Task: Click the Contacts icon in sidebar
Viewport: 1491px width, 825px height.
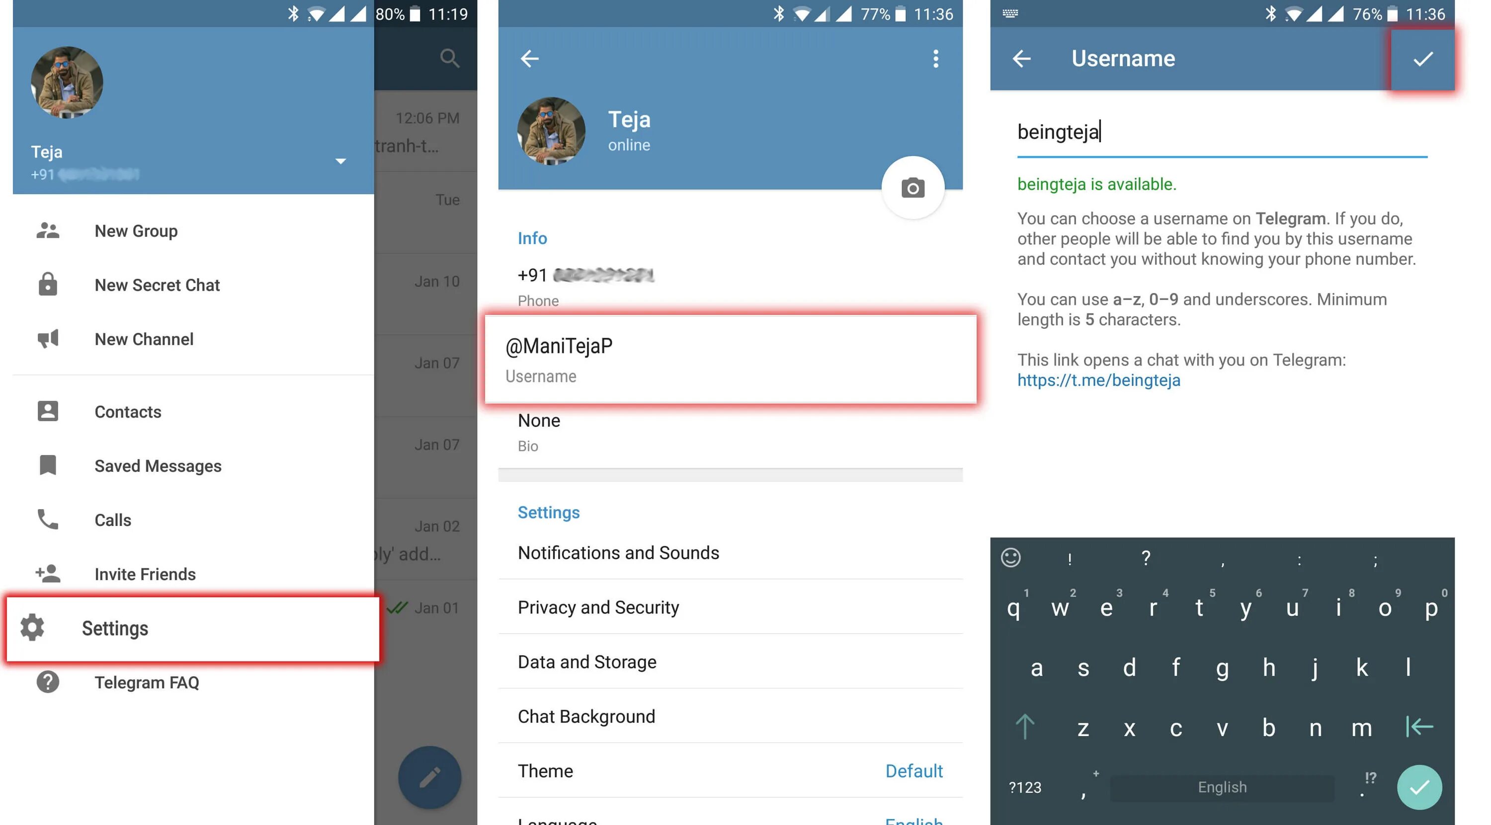Action: [47, 411]
